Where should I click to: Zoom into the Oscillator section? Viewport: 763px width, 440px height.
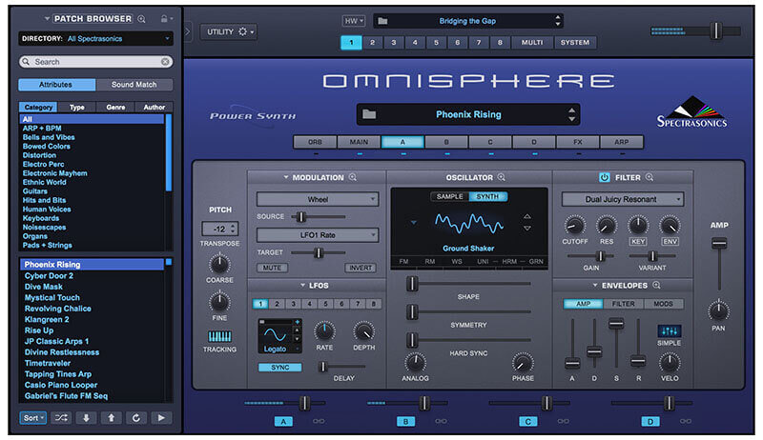502,177
